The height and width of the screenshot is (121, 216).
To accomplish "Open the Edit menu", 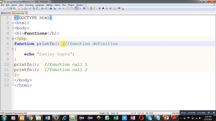I will point(8,5).
